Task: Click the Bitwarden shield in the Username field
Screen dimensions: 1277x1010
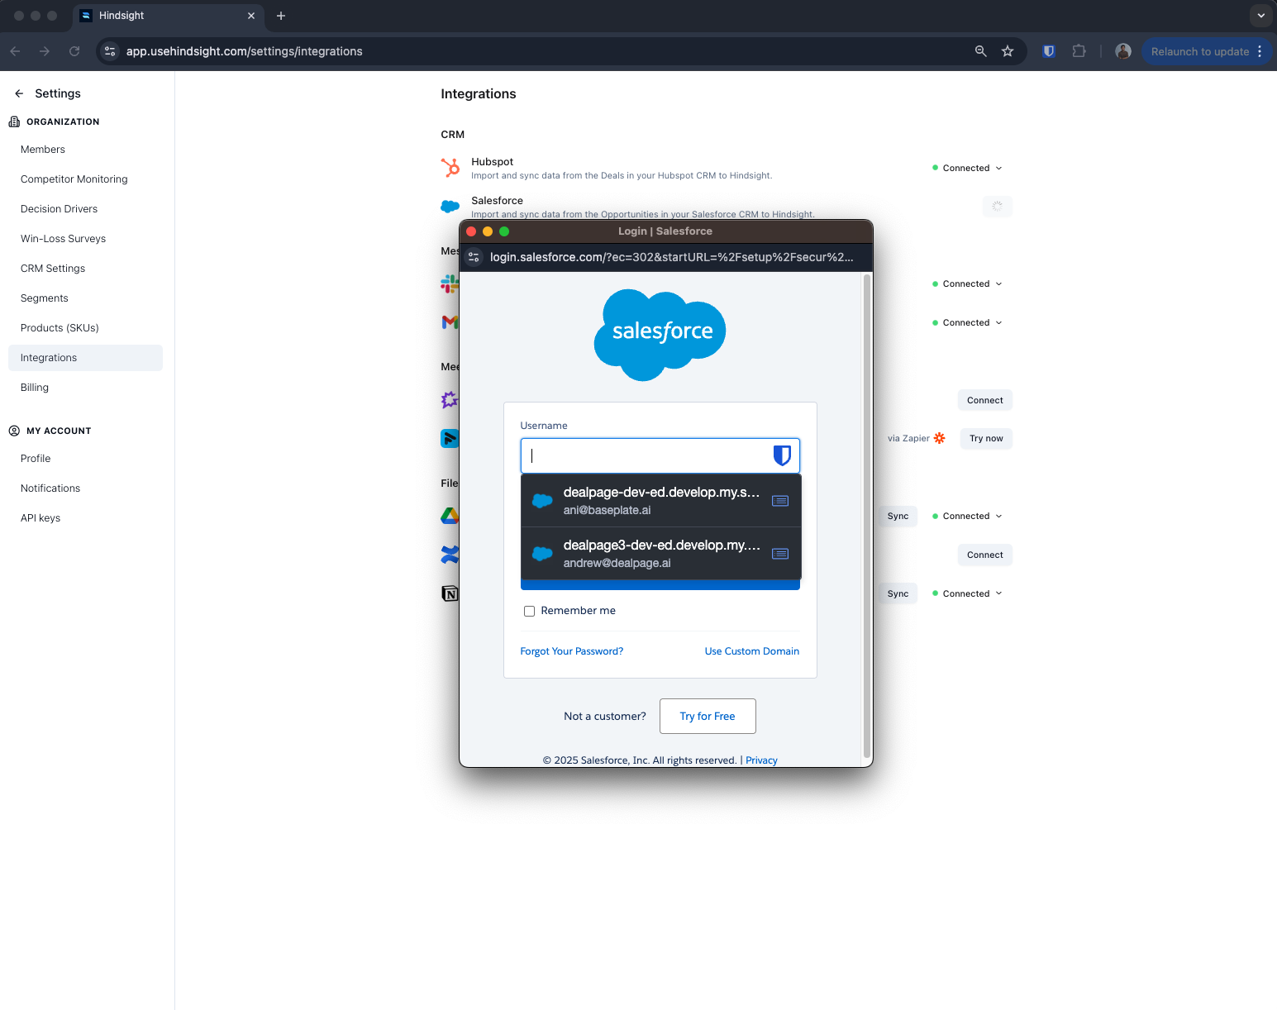Action: tap(782, 455)
